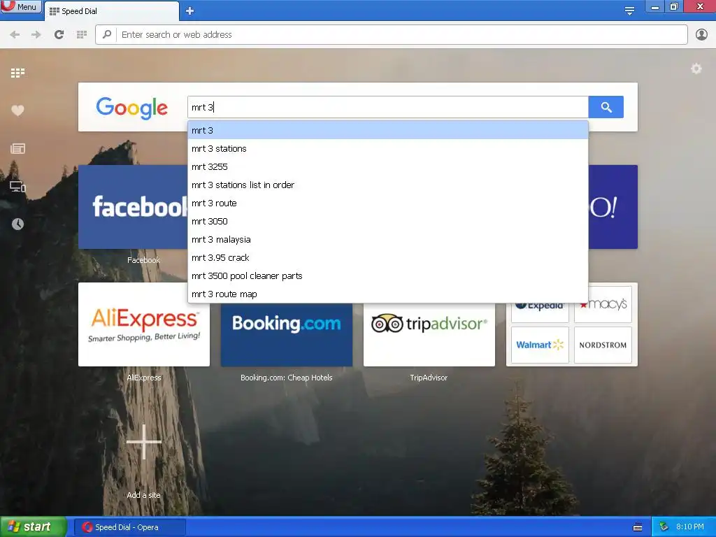Open the Expedia folder thumbnail
The image size is (716, 537).
click(540, 313)
